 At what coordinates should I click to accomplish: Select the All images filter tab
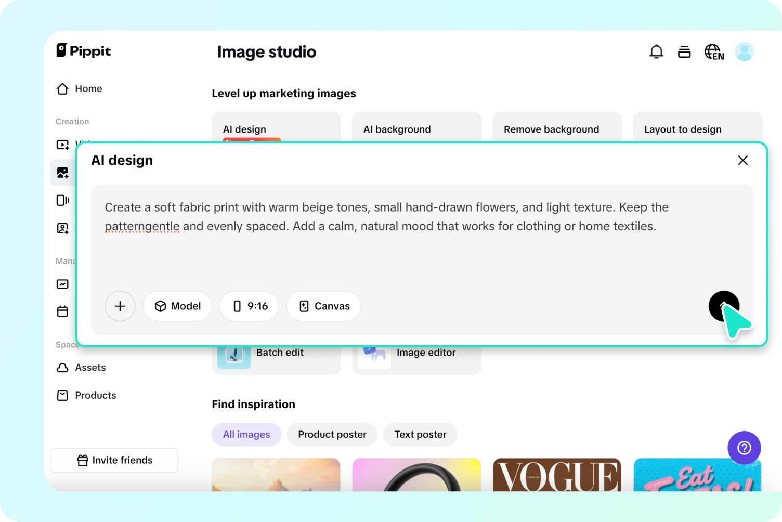(246, 434)
